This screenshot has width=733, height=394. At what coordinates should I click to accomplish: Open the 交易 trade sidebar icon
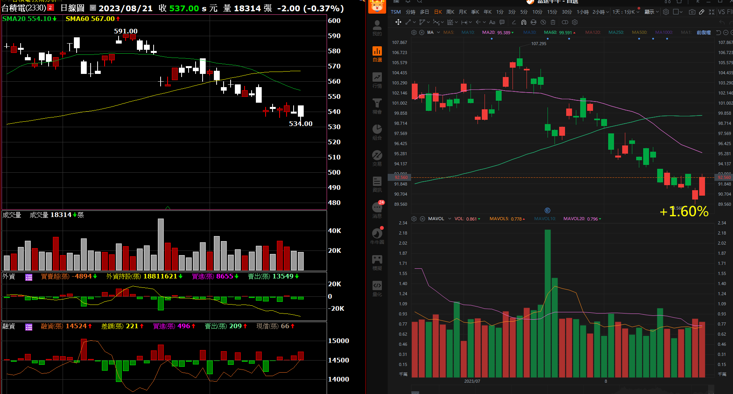377,159
